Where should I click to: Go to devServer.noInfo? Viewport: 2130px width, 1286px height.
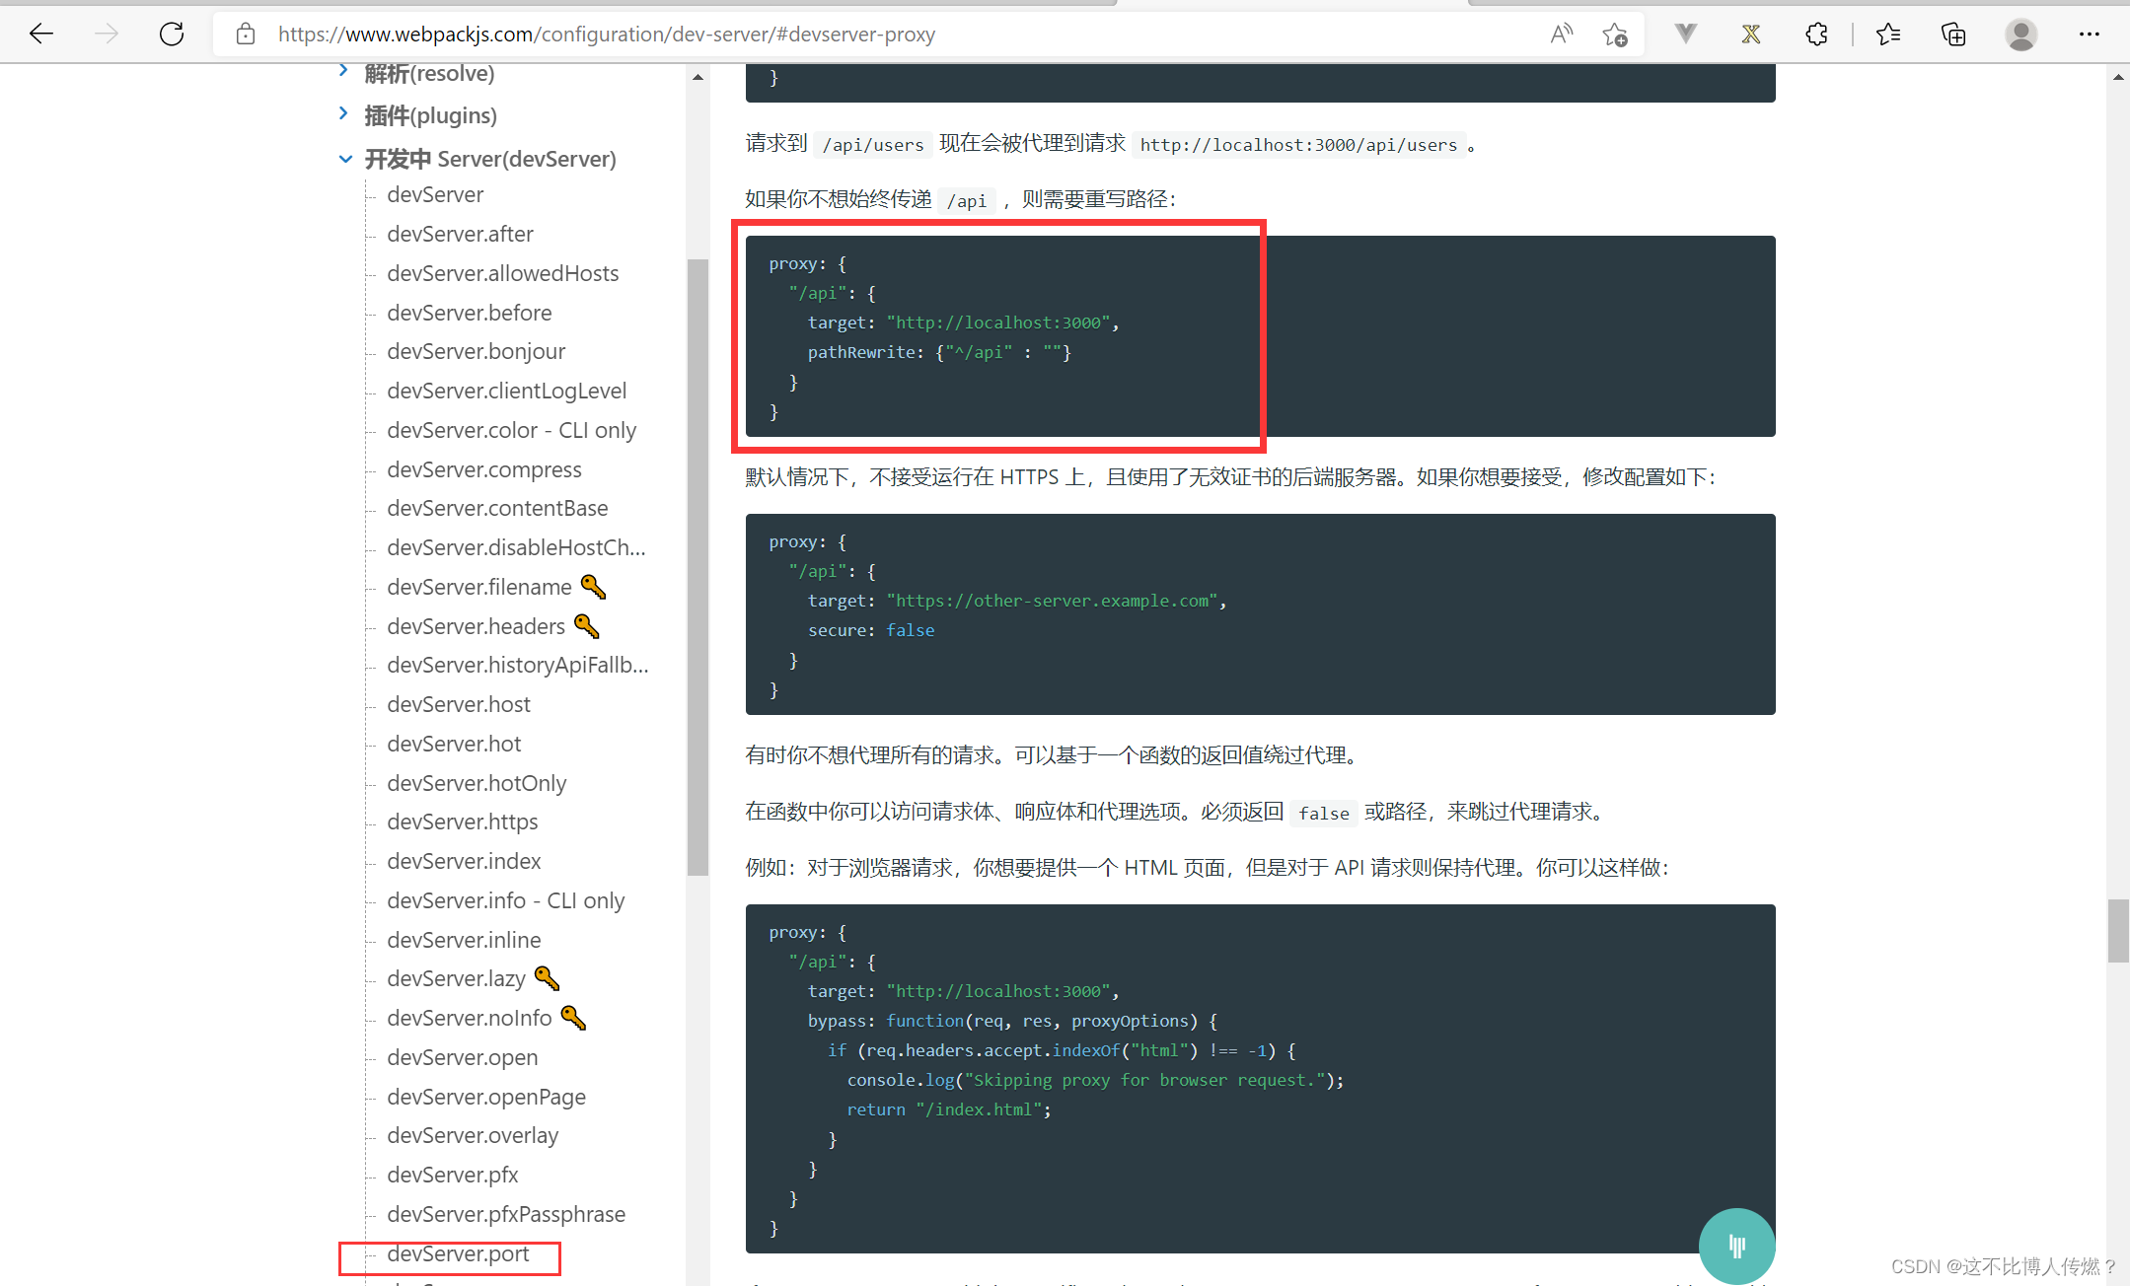point(469,1018)
